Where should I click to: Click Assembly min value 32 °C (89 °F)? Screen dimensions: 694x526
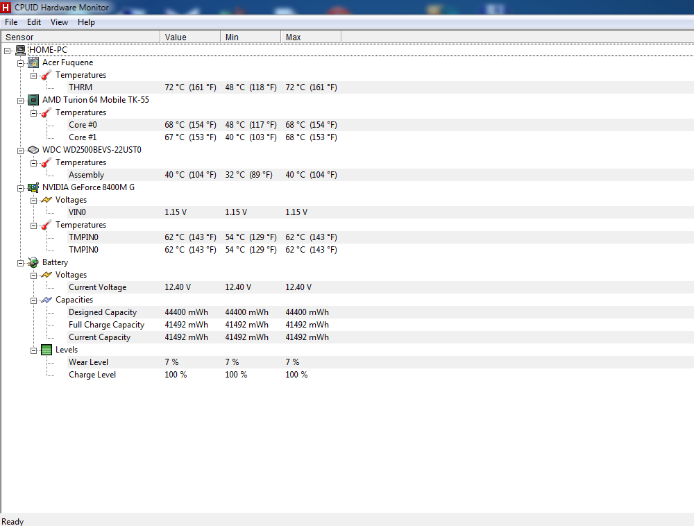pos(248,175)
